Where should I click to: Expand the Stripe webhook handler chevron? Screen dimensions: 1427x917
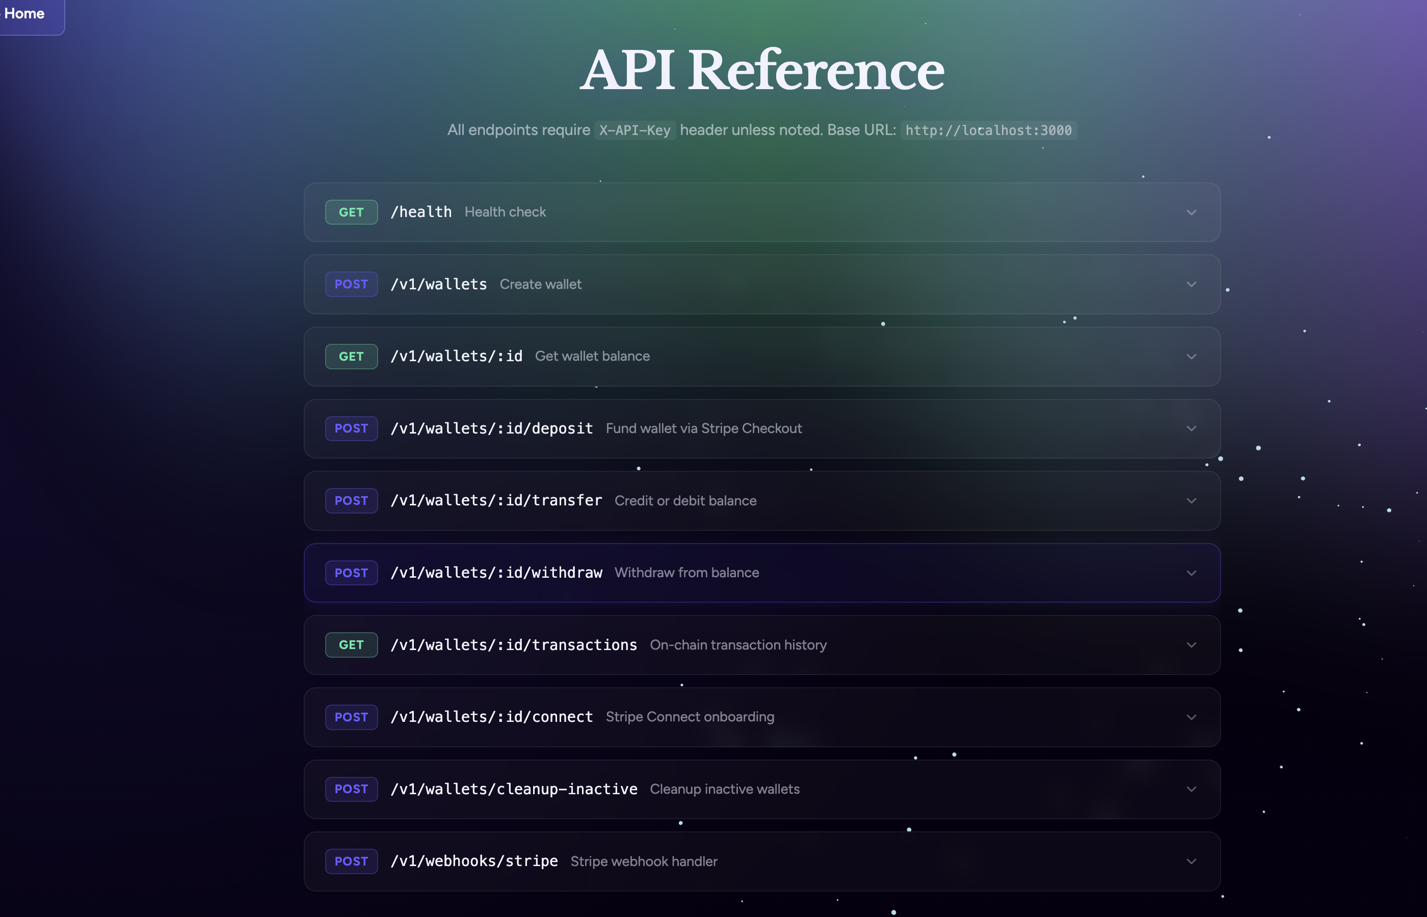pos(1191,861)
